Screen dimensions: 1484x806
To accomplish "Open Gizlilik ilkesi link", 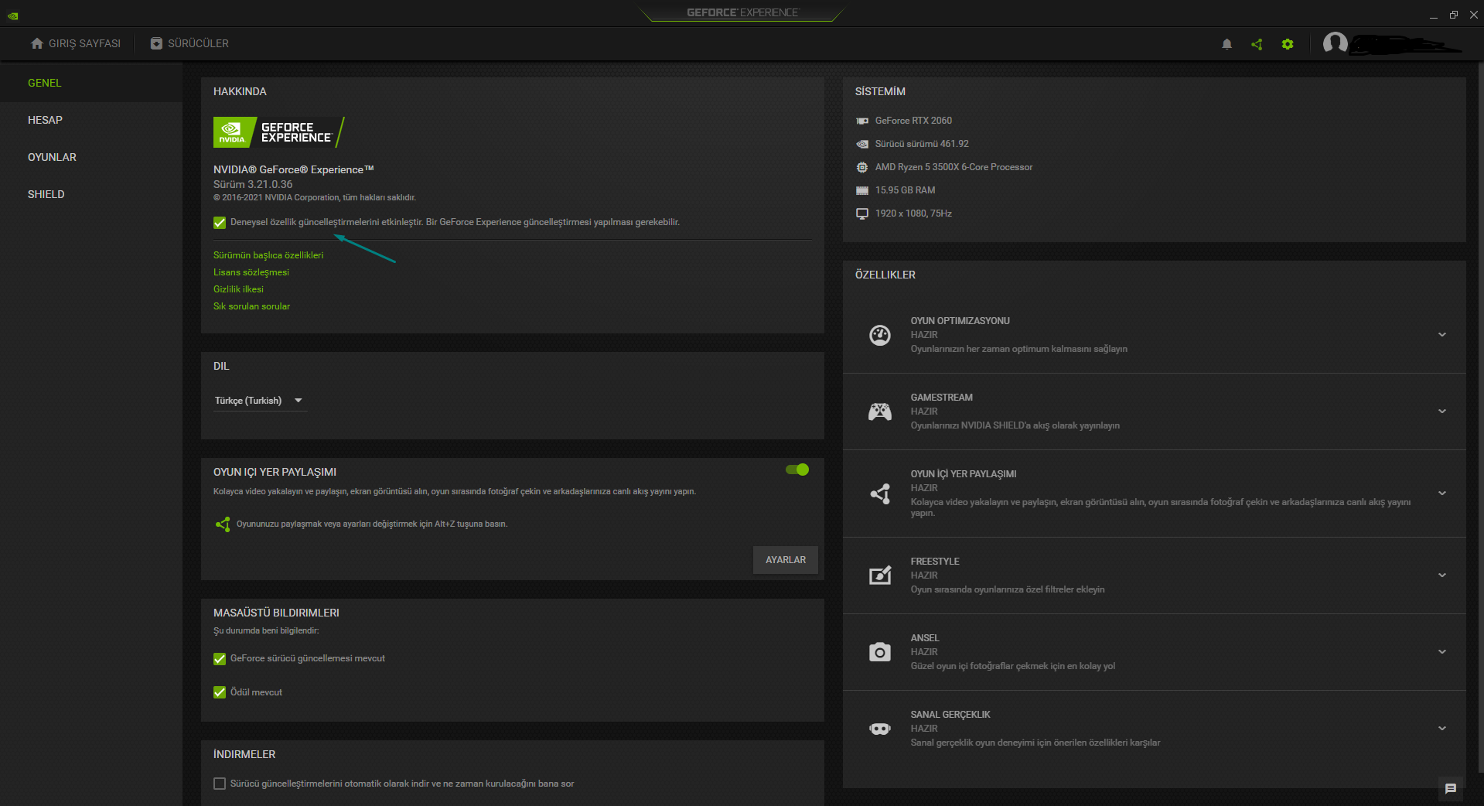I will (x=238, y=289).
